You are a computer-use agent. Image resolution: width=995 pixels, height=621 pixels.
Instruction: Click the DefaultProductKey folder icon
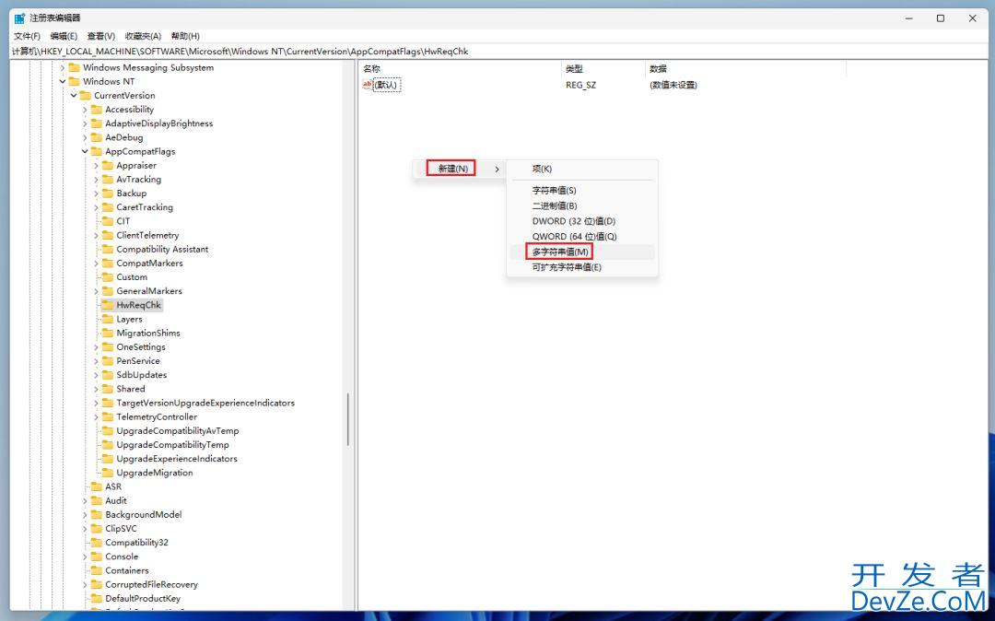[97, 598]
